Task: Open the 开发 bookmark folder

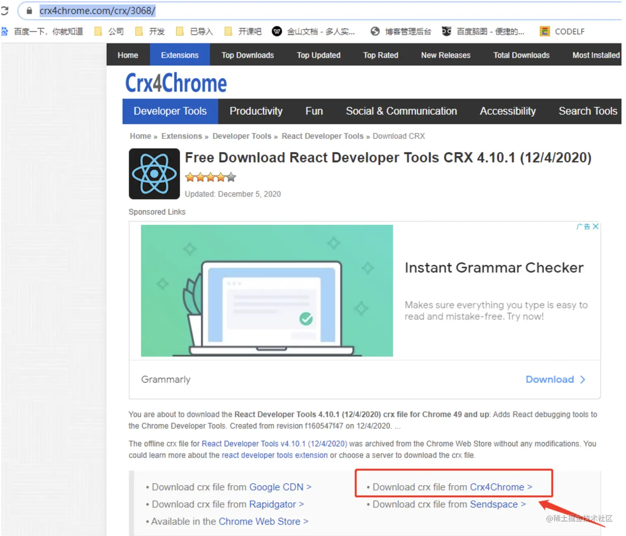Action: point(150,31)
